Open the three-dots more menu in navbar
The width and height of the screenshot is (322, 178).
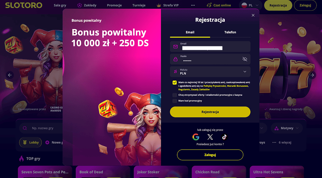[193, 5]
